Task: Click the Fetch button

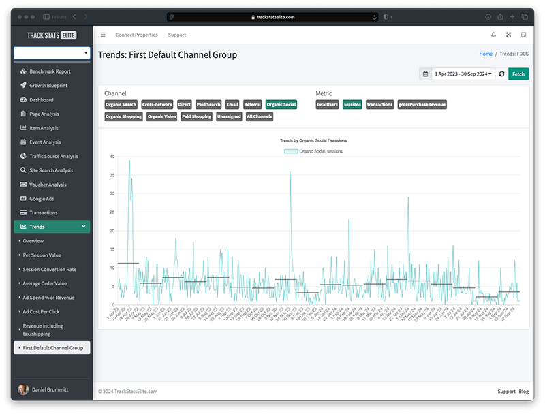Action: pos(518,74)
